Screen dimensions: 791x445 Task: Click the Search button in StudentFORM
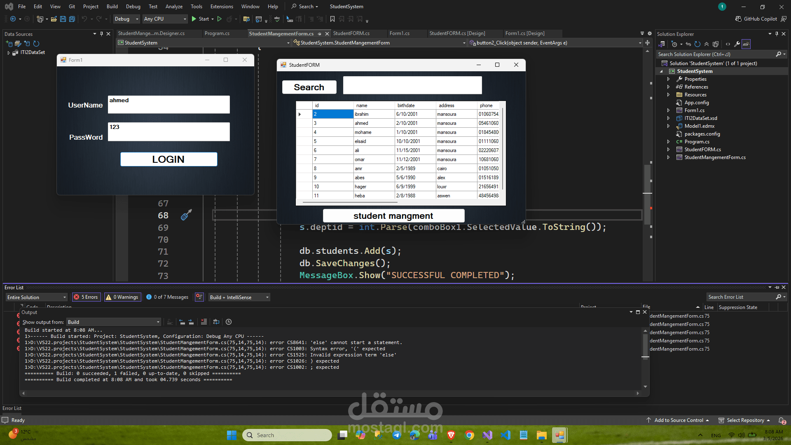pos(309,87)
